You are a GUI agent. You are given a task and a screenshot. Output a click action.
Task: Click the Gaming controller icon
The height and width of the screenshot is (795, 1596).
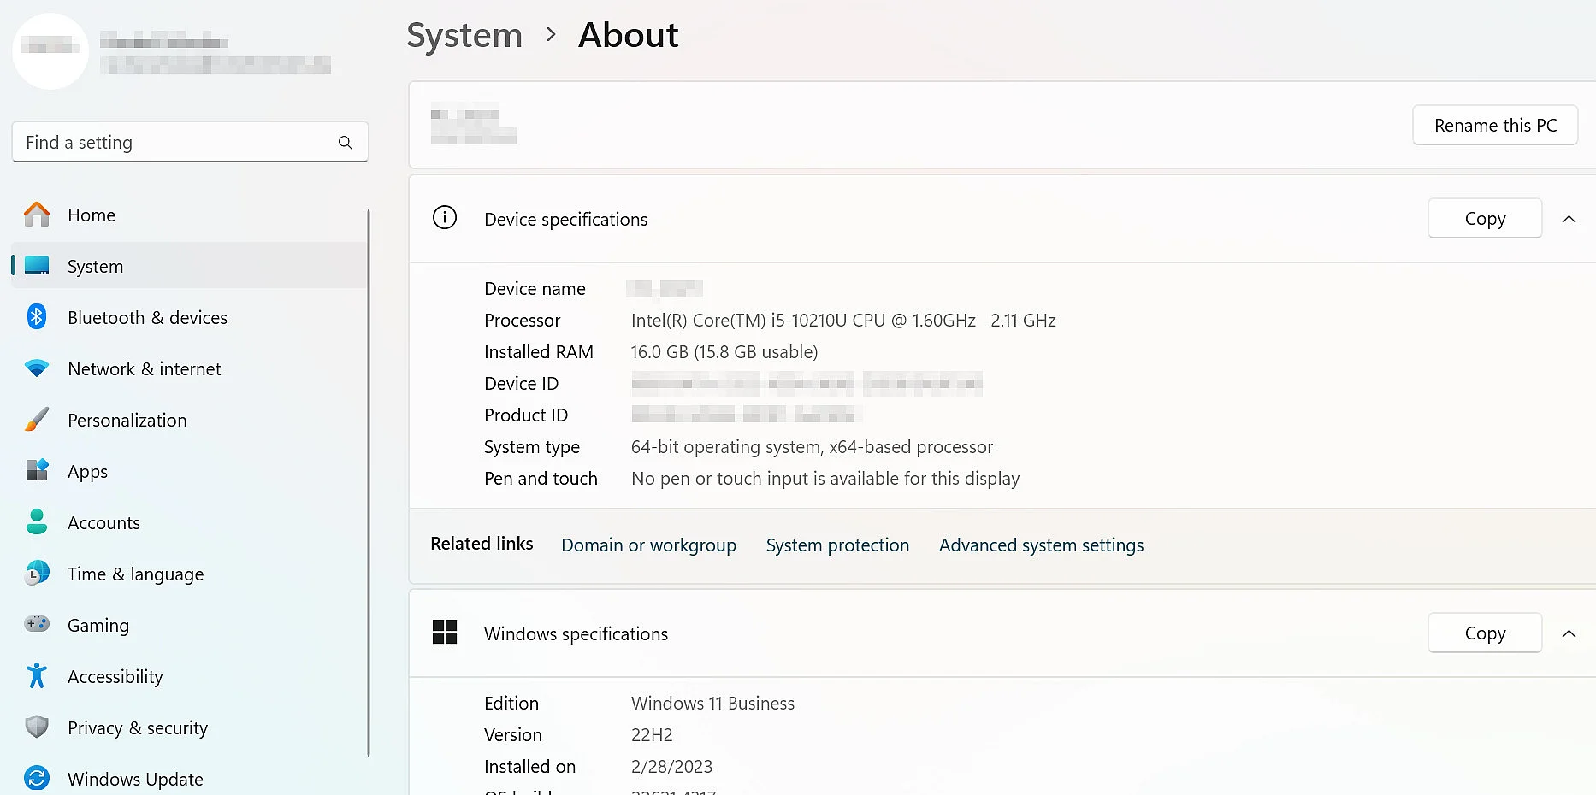tap(37, 624)
